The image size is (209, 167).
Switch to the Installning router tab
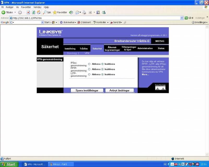[x=70, y=49]
